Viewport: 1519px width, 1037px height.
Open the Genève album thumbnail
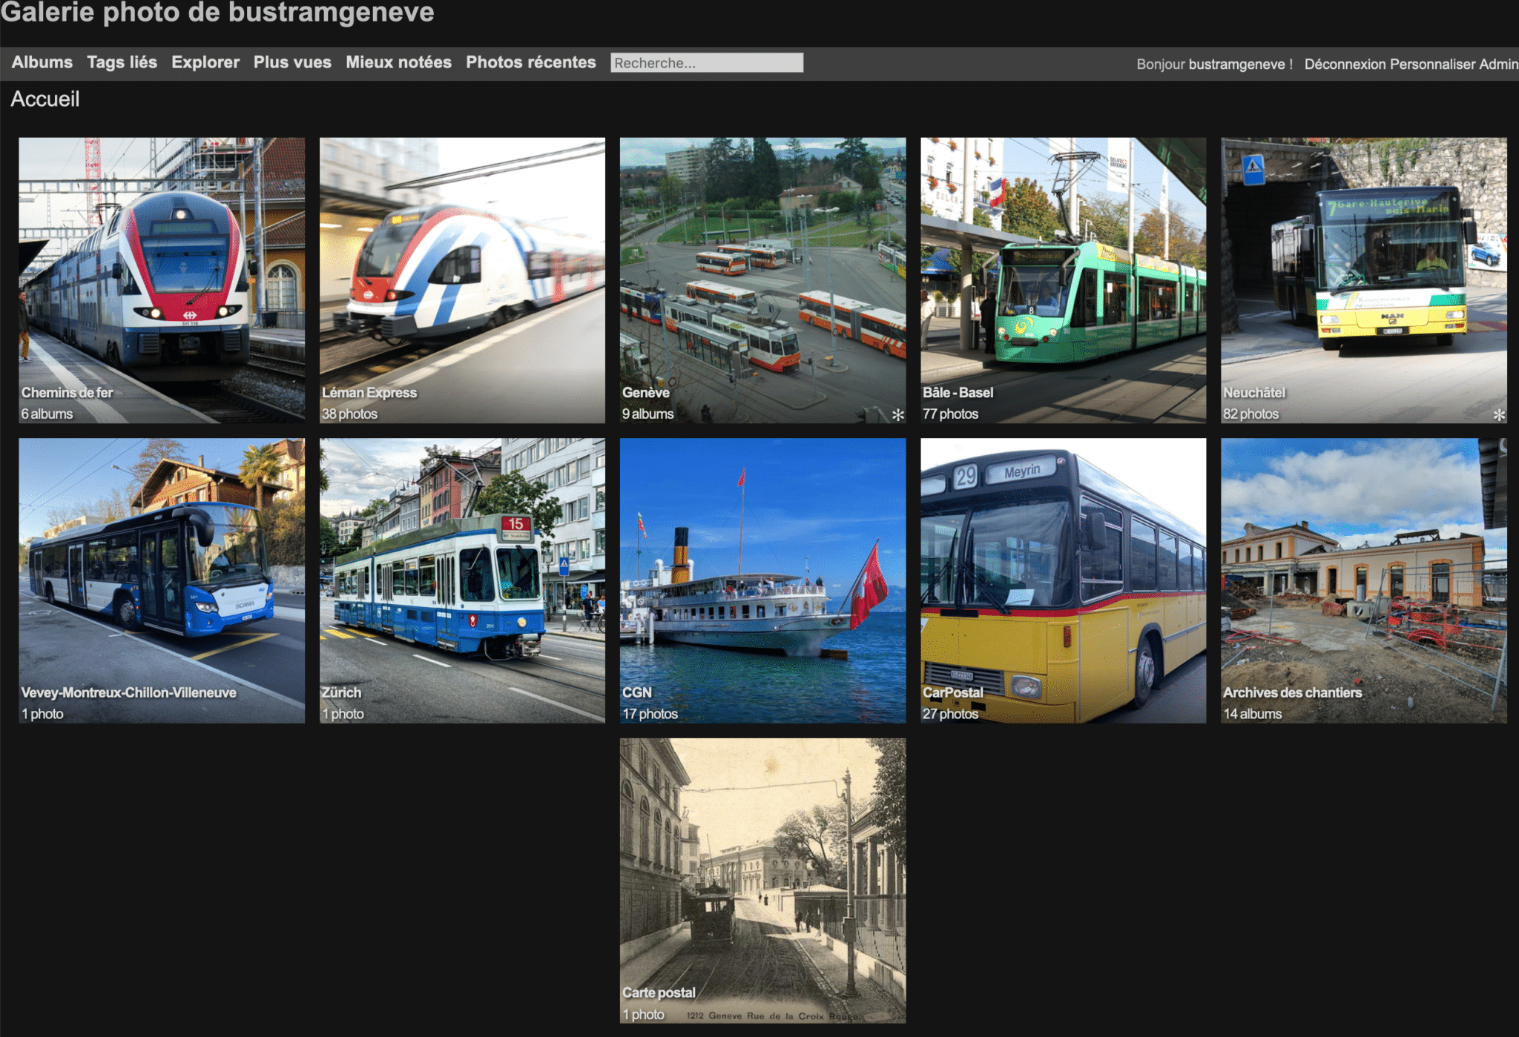click(x=762, y=280)
